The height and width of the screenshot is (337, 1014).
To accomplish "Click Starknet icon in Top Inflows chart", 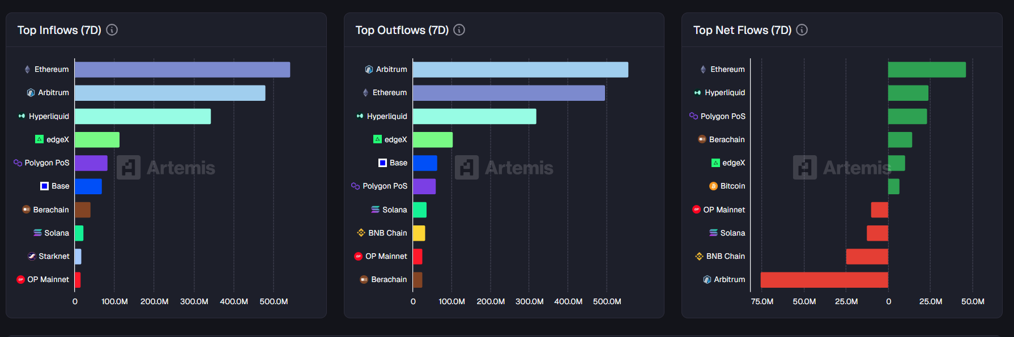I will click(32, 257).
